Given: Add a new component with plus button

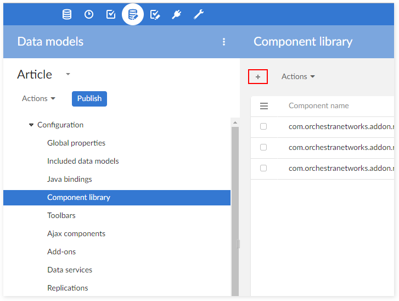Looking at the screenshot, I should click(x=258, y=77).
